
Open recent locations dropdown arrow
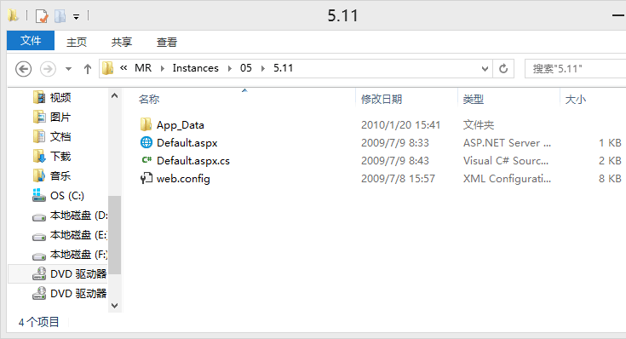(69, 69)
